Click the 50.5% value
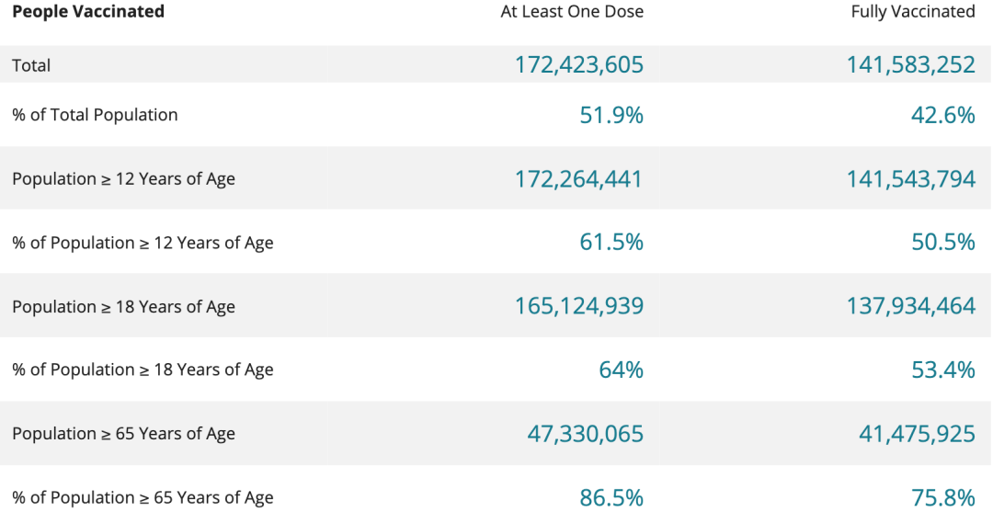993x512 pixels. (x=943, y=242)
